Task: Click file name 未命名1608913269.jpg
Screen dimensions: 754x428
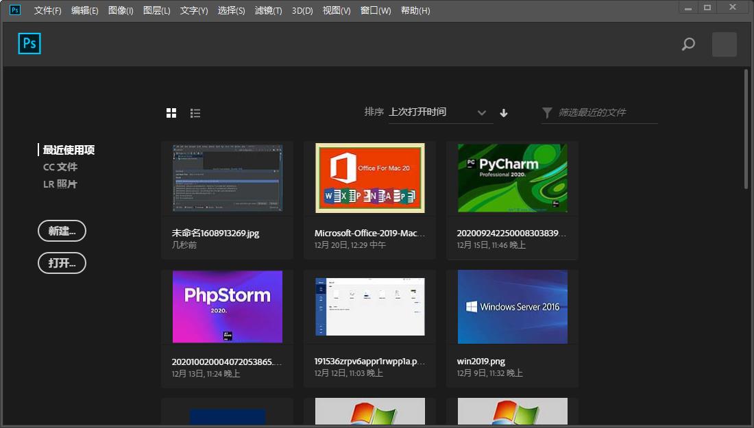Action: click(x=215, y=234)
